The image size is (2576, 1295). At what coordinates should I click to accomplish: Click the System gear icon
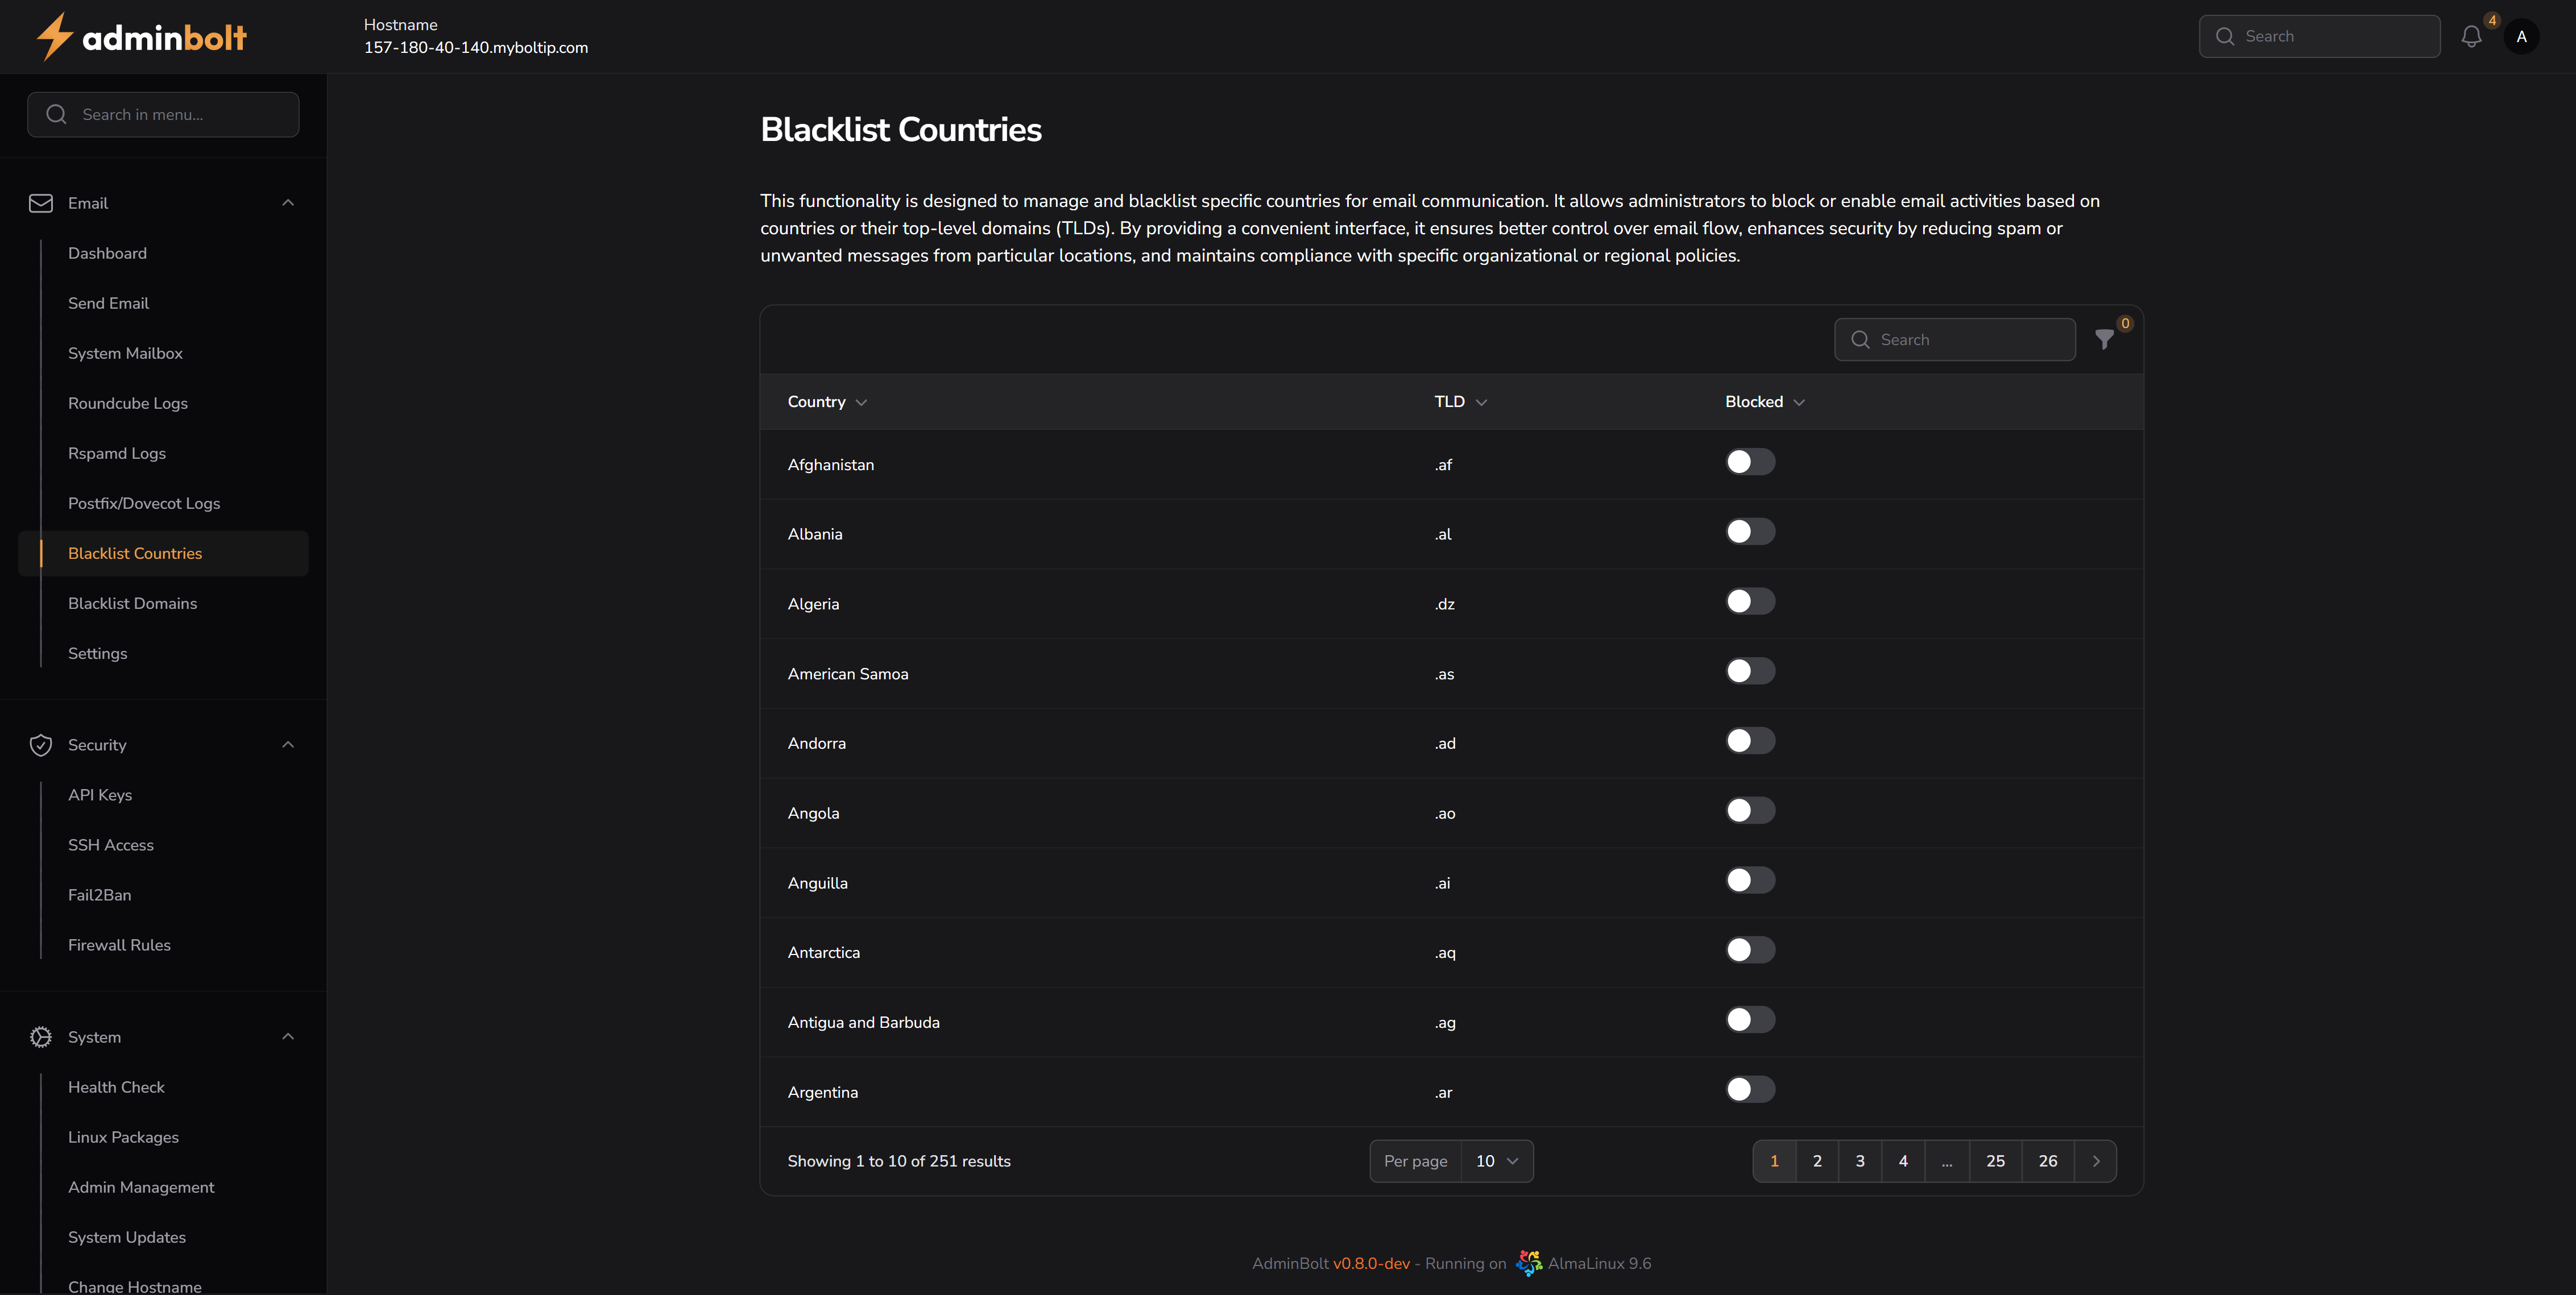tap(41, 1037)
